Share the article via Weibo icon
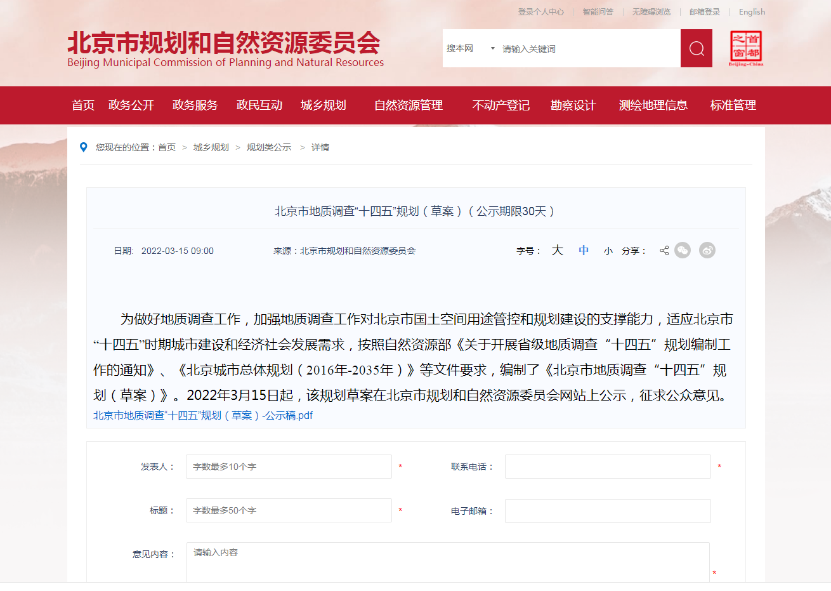 tap(707, 251)
